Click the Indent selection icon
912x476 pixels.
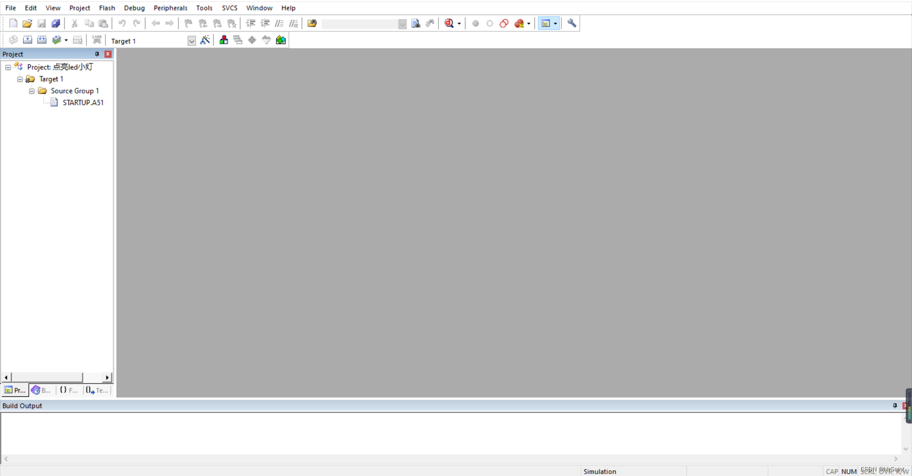tap(251, 23)
